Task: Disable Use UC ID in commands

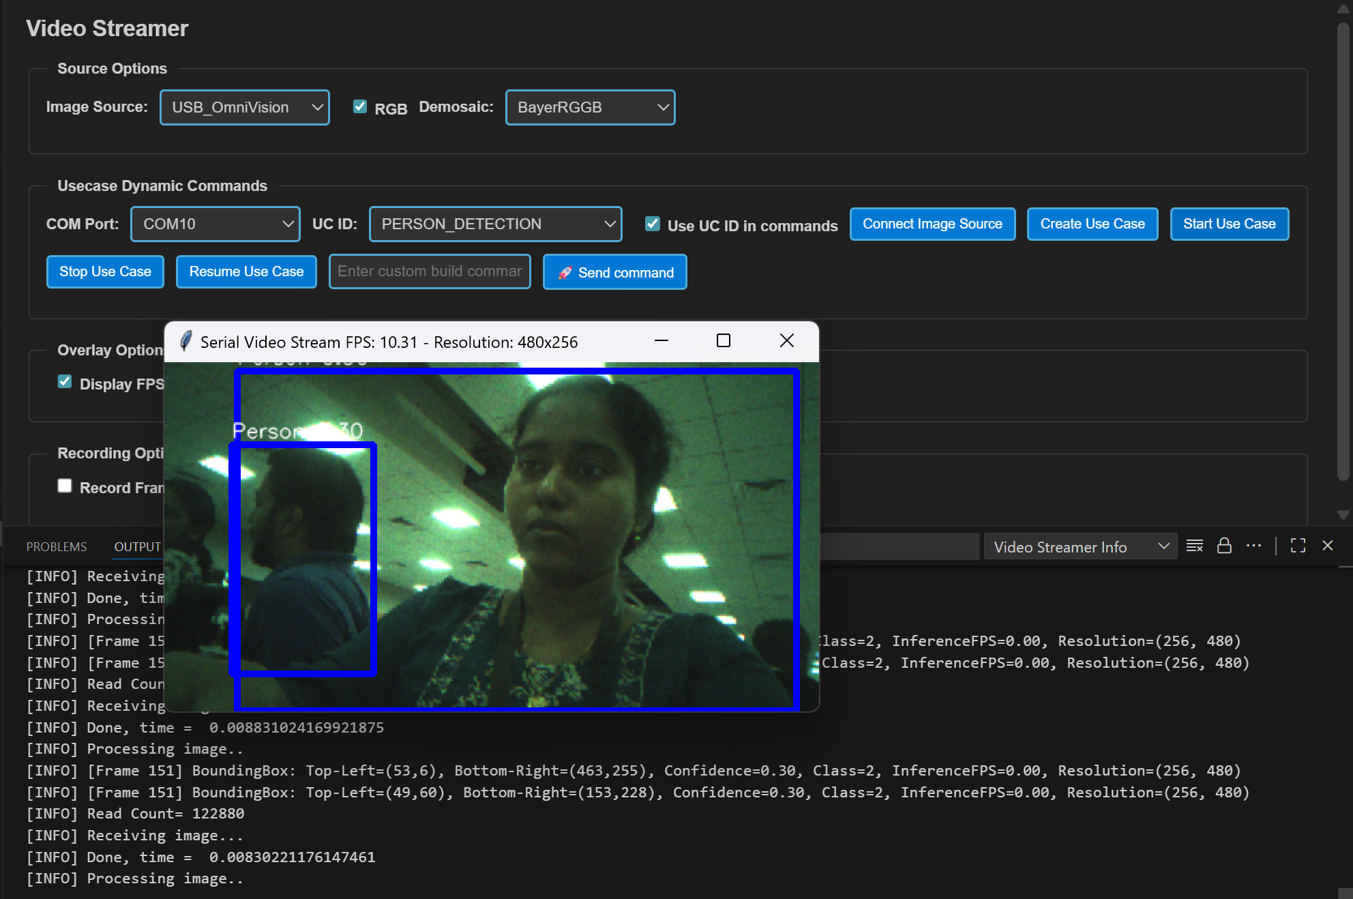Action: (x=653, y=224)
